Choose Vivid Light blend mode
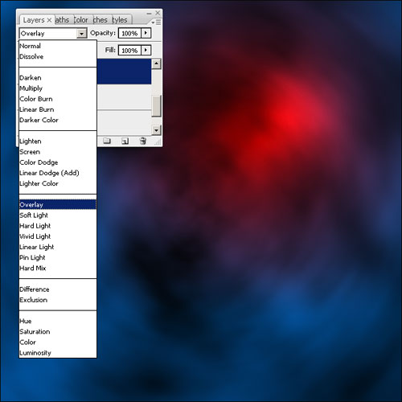402x402 pixels. pyautogui.click(x=58, y=236)
